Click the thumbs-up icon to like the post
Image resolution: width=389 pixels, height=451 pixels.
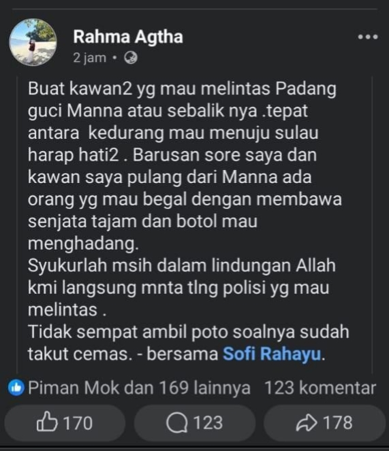tap(47, 422)
